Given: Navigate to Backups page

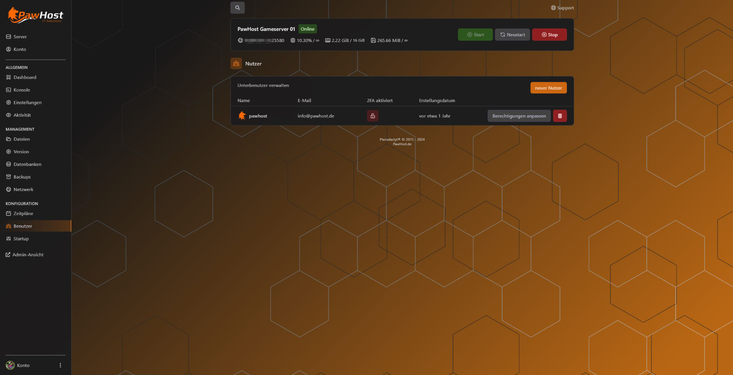Looking at the screenshot, I should tap(22, 177).
